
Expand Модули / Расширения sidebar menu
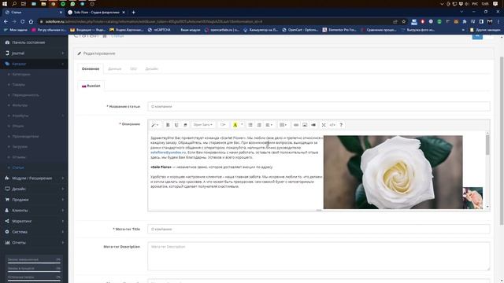pyautogui.click(x=34, y=178)
